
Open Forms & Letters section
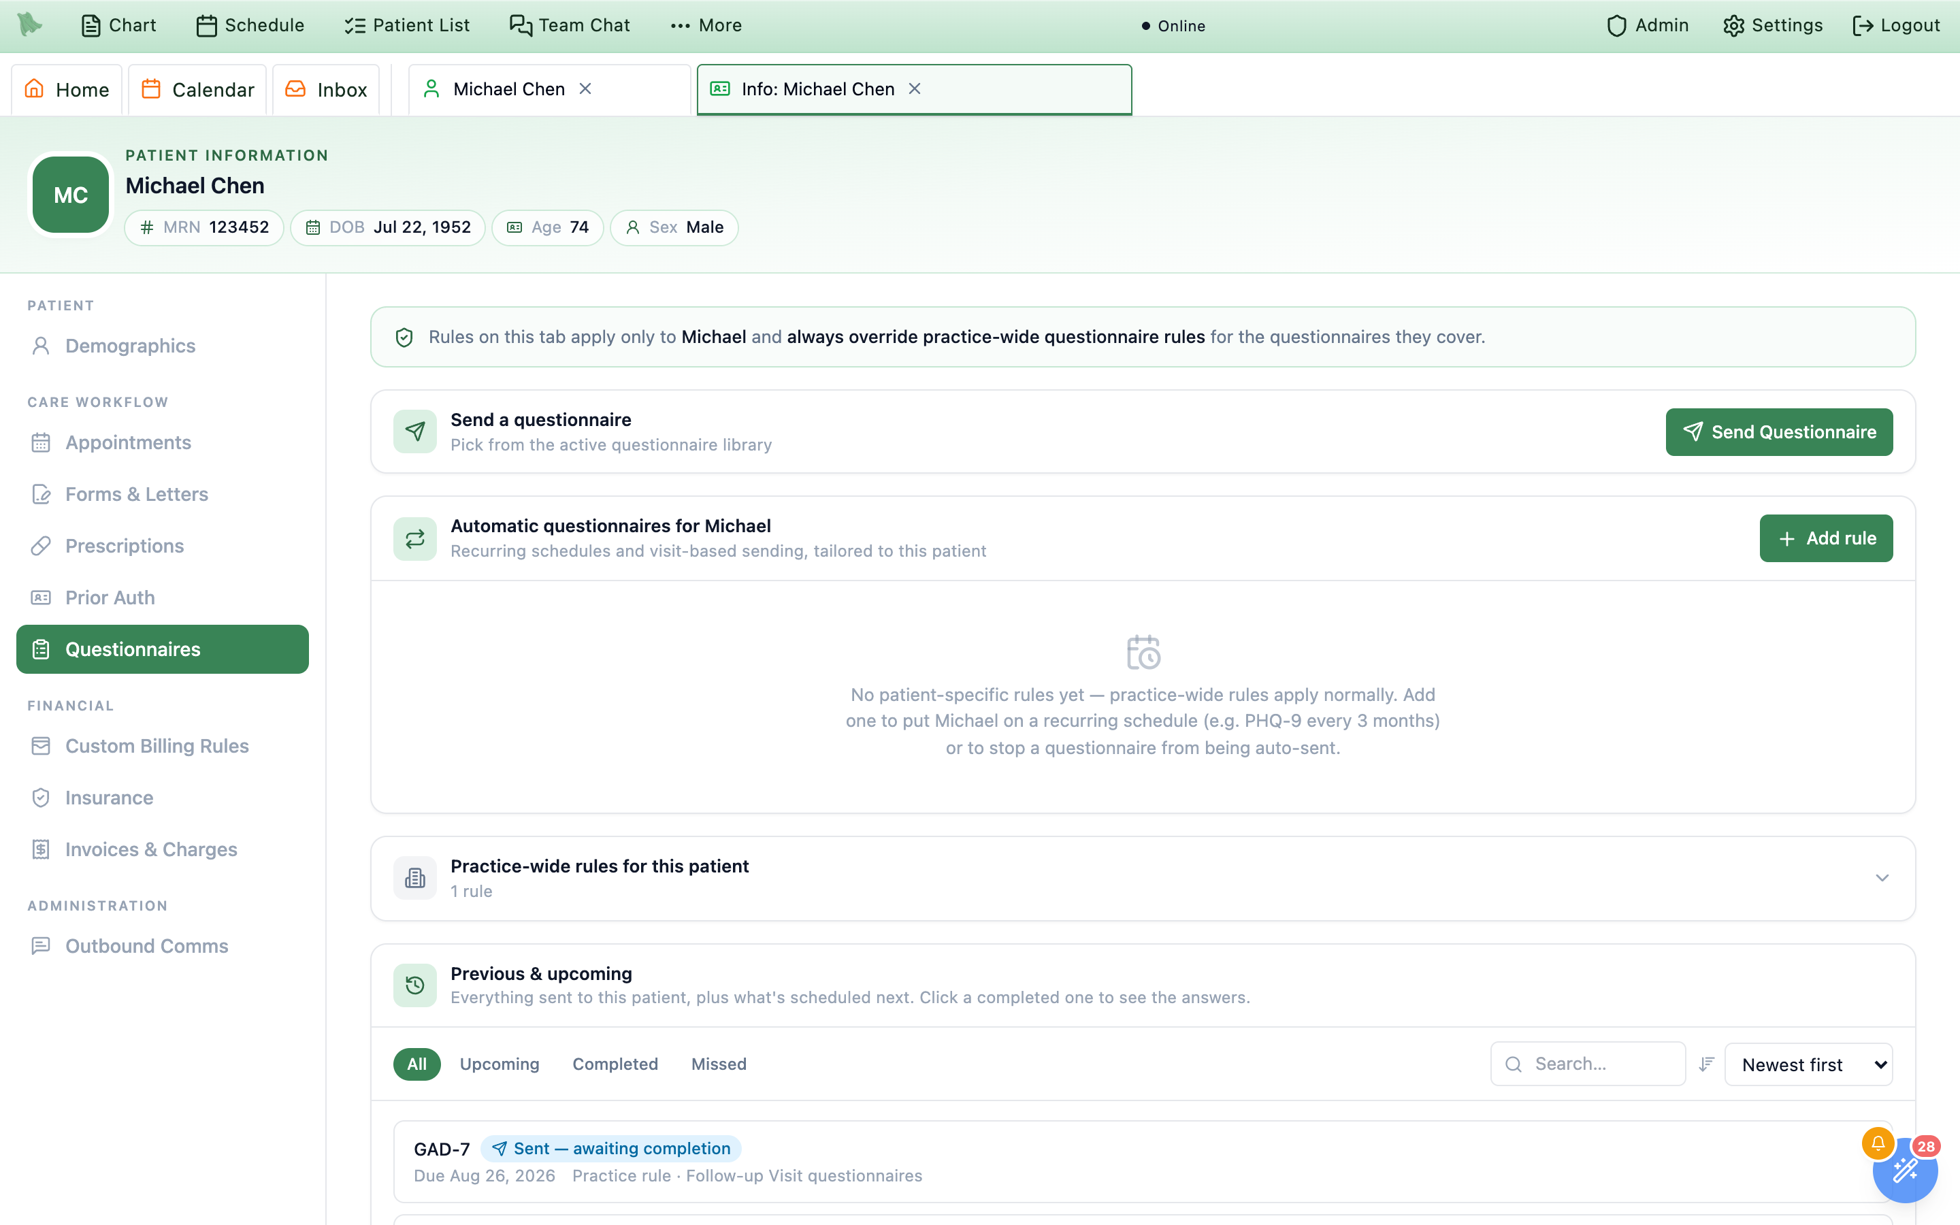point(162,494)
